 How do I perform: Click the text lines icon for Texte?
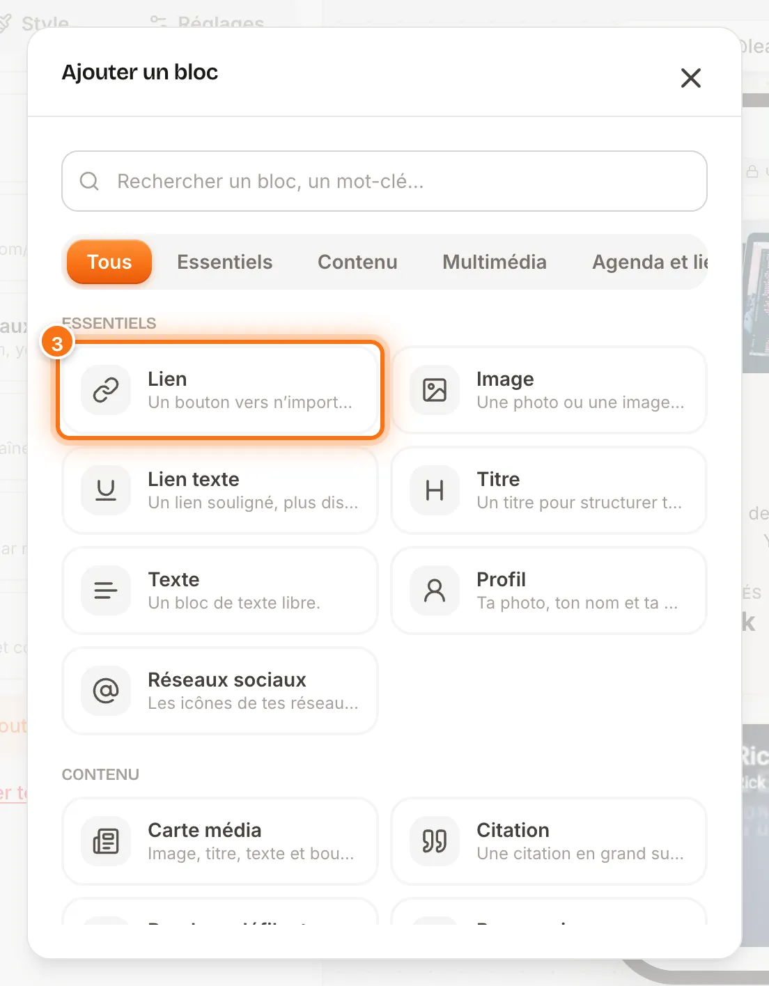106,590
